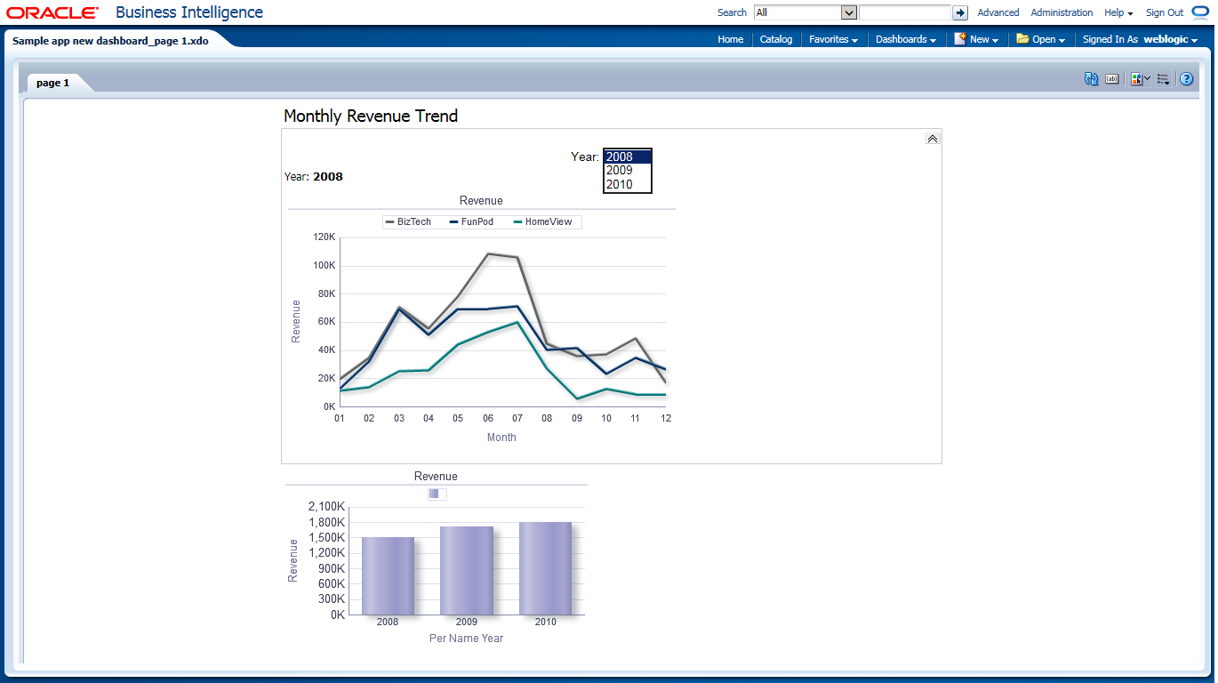Viewport: 1218px width, 683px height.
Task: Submit search with the arrow button
Action: (x=960, y=12)
